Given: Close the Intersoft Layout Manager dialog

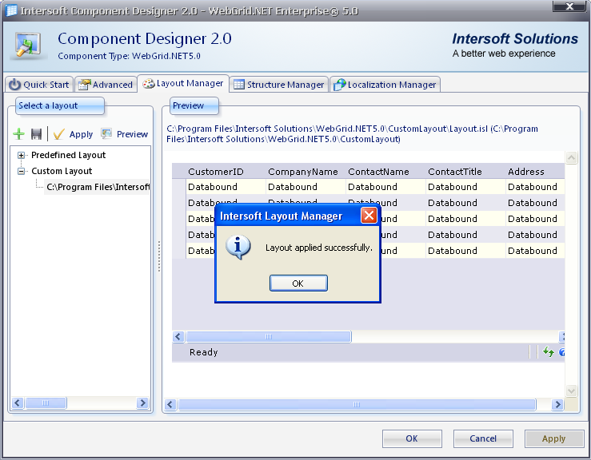Looking at the screenshot, I should coord(369,216).
